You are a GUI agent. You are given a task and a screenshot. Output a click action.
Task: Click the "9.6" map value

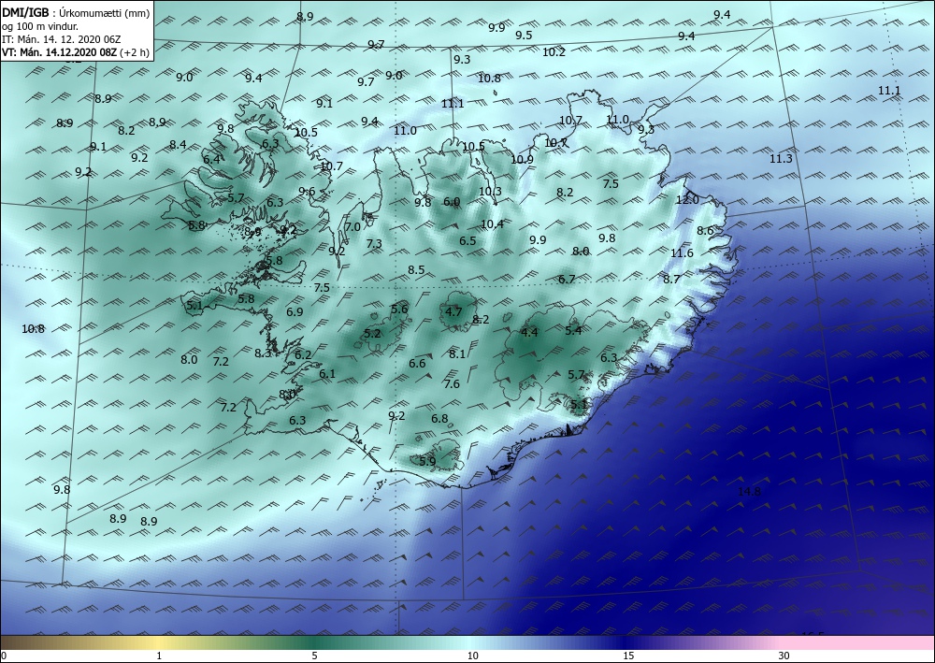pyautogui.click(x=307, y=192)
